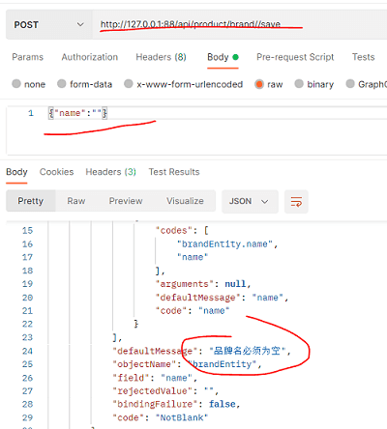The width and height of the screenshot is (387, 429).
Task: Open the response Headers (3) tab
Action: 110,172
